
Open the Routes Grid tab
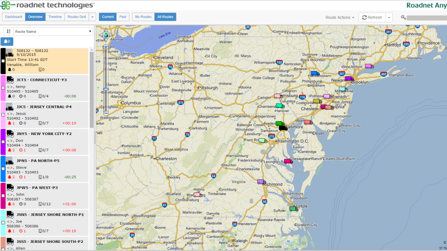(x=76, y=17)
